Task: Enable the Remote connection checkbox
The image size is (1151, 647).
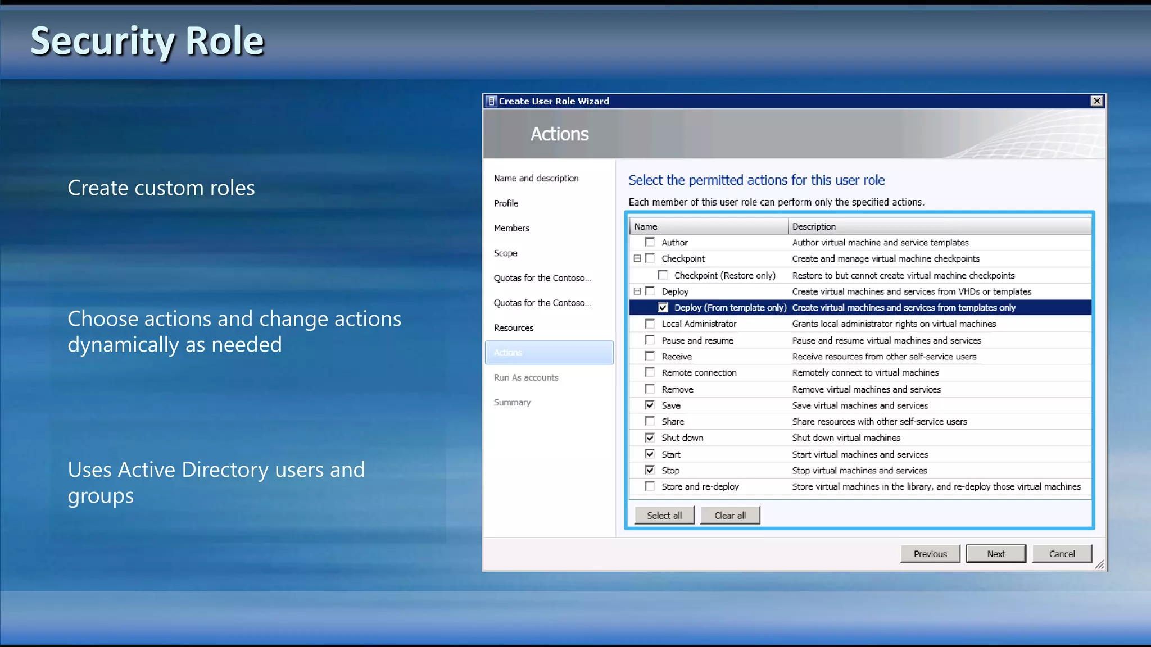Action: tap(650, 372)
